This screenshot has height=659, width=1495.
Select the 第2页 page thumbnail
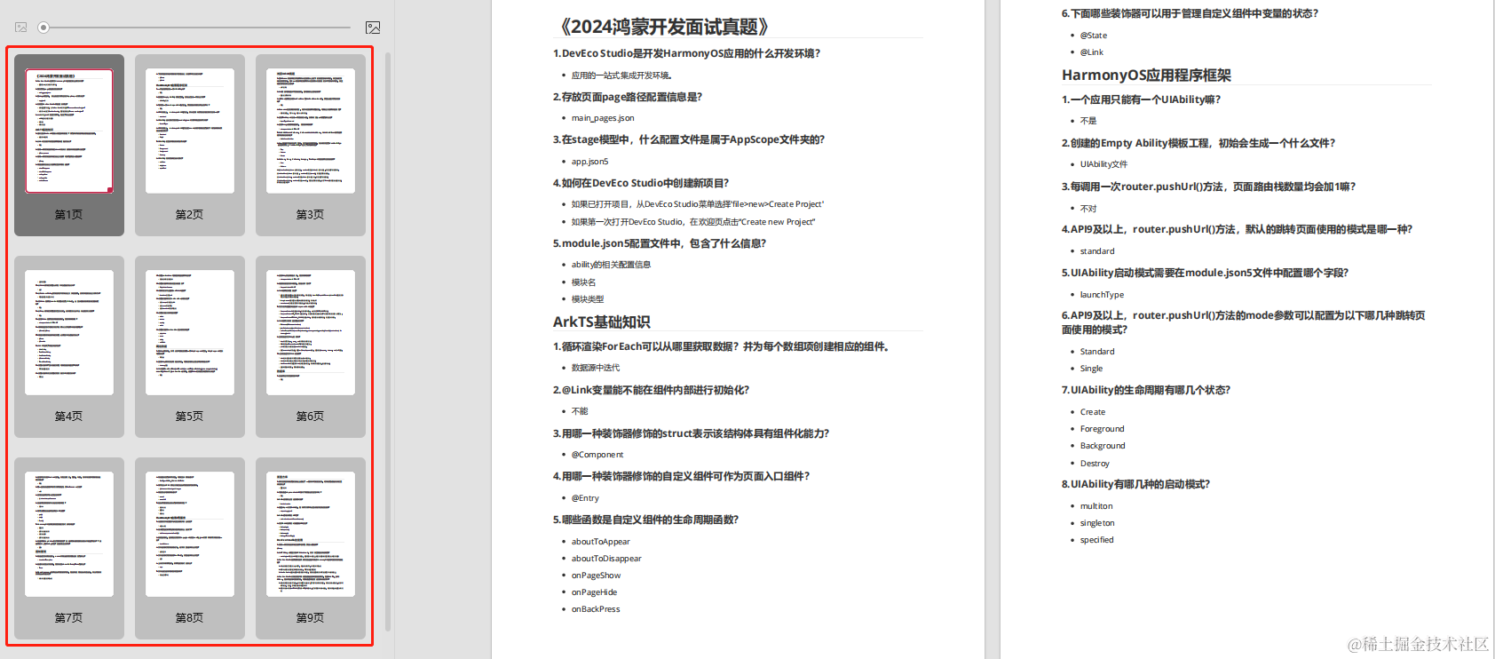click(190, 145)
